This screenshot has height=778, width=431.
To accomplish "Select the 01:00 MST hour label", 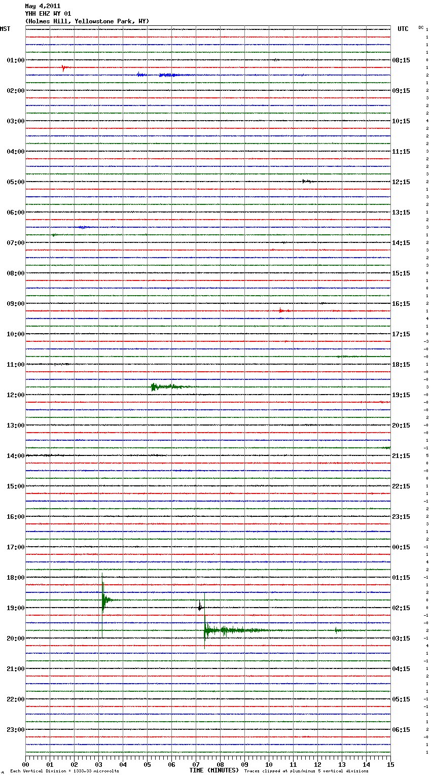I will click(16, 60).
